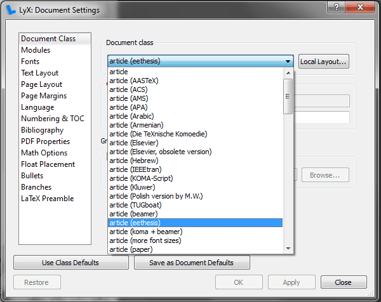This screenshot has height=302, width=381.
Task: Choose article (KOMA-Script) class option
Action: point(141,178)
